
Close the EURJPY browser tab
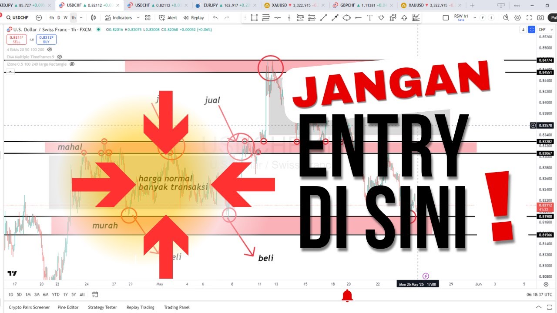pyautogui.click(x=255, y=5)
